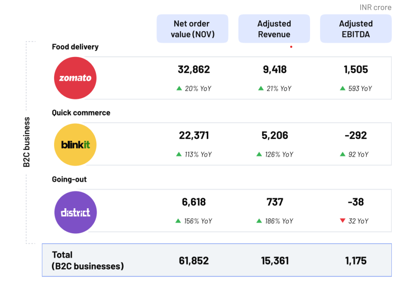
Task: Click green up arrow beside 92 YoY
Action: tap(343, 154)
